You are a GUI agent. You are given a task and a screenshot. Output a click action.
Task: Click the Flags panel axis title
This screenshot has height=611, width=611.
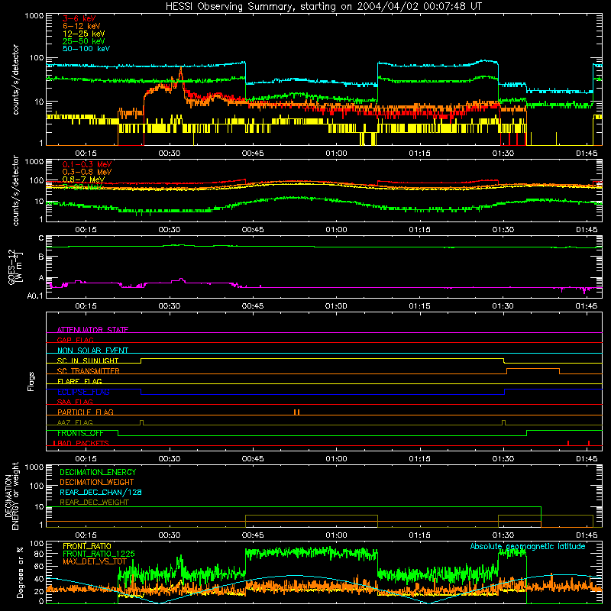click(31, 381)
